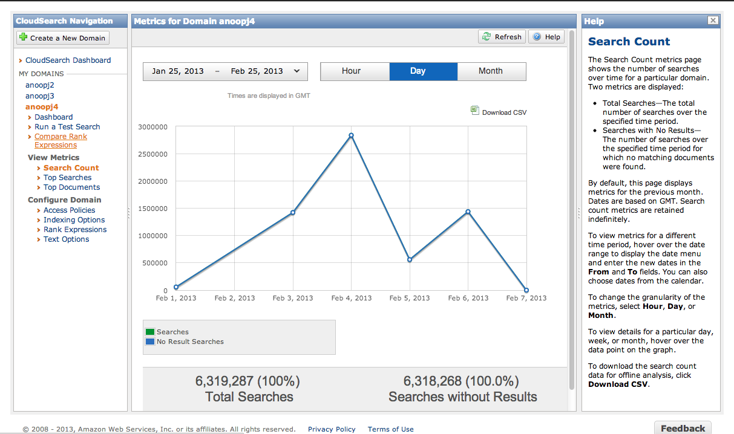Click the Help panel splitter handle
This screenshot has height=434, width=734.
(x=579, y=213)
